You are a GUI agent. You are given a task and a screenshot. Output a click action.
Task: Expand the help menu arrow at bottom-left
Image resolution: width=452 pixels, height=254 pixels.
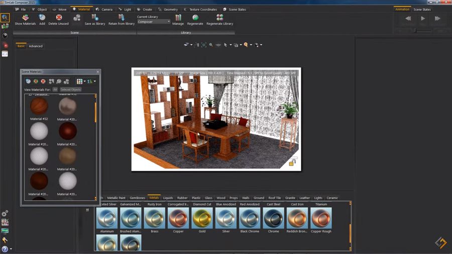11,249
